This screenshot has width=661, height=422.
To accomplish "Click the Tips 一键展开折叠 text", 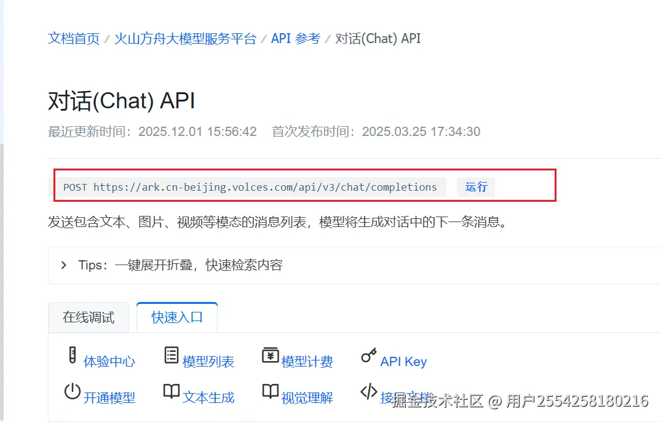I will (x=180, y=265).
